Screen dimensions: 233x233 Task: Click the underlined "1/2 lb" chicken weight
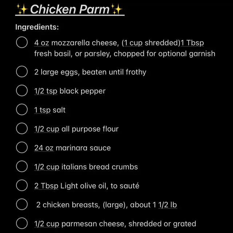pyautogui.click(x=169, y=205)
